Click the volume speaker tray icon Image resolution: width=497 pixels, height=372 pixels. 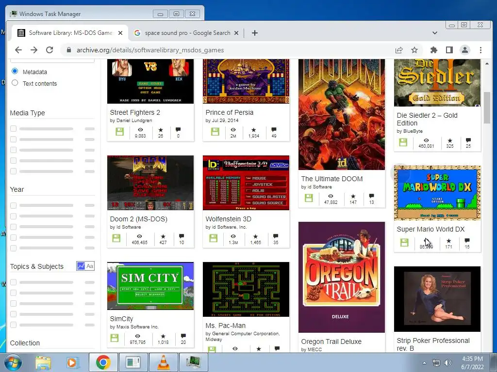coord(448,363)
